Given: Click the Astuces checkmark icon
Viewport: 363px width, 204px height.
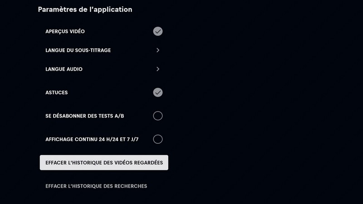Looking at the screenshot, I should 157,92.
